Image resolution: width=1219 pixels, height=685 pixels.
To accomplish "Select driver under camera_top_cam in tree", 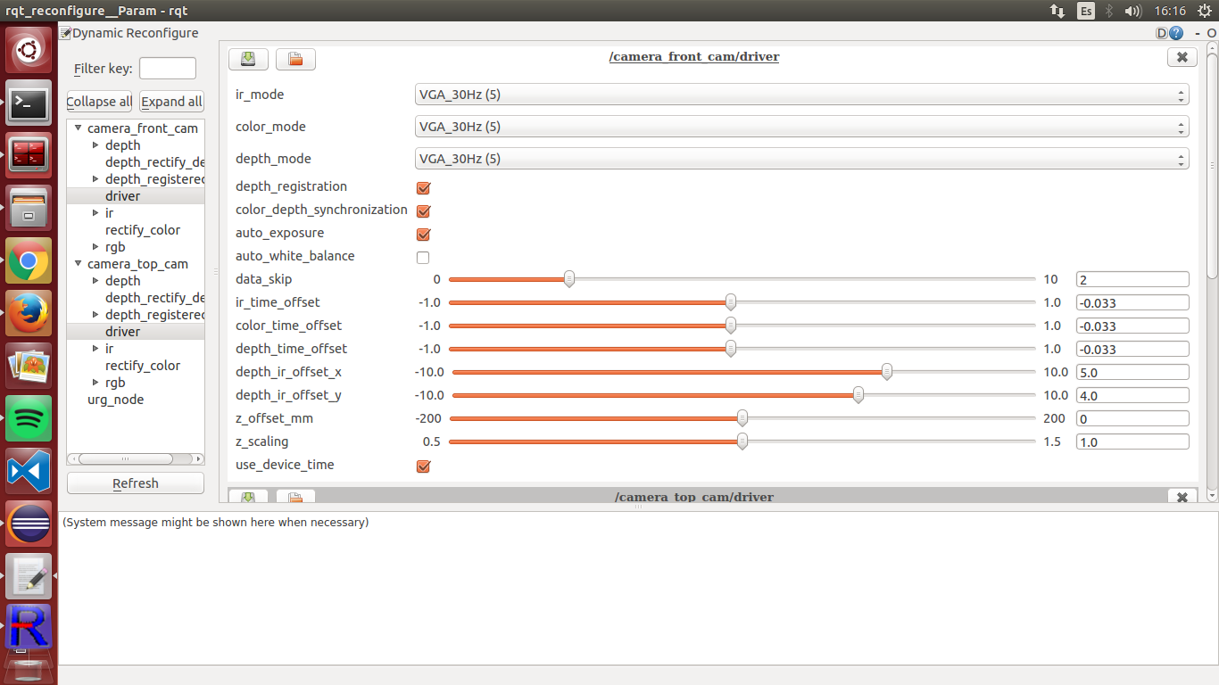I will pyautogui.click(x=122, y=332).
